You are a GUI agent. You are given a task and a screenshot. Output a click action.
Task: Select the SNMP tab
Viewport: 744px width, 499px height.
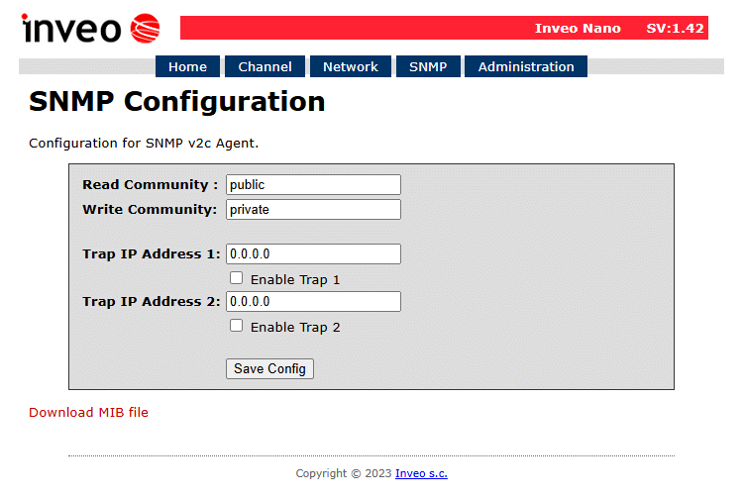coord(428,66)
